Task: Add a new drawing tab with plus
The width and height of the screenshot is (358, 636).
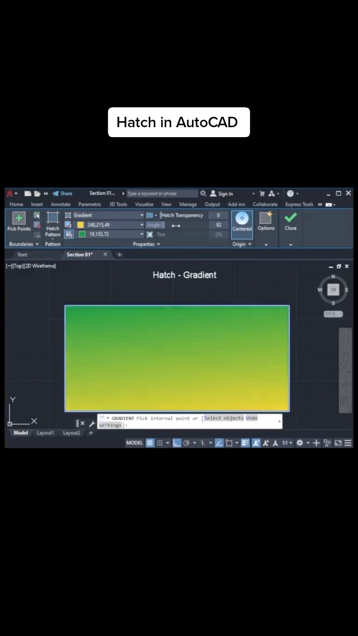Action: (119, 254)
